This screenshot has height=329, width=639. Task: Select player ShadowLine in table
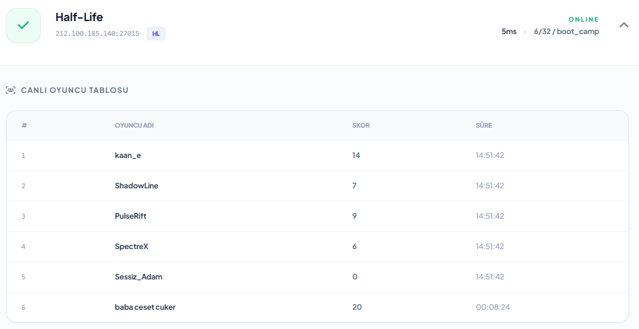point(137,186)
